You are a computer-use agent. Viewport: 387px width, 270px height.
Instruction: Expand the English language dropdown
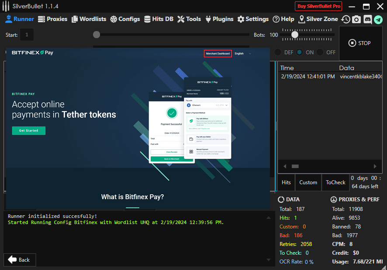click(243, 54)
